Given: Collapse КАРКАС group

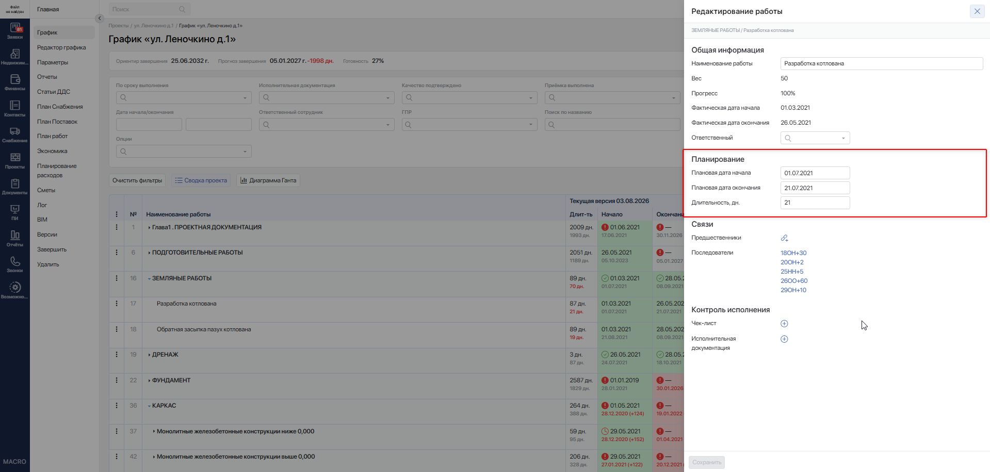Looking at the screenshot, I should [x=149, y=406].
